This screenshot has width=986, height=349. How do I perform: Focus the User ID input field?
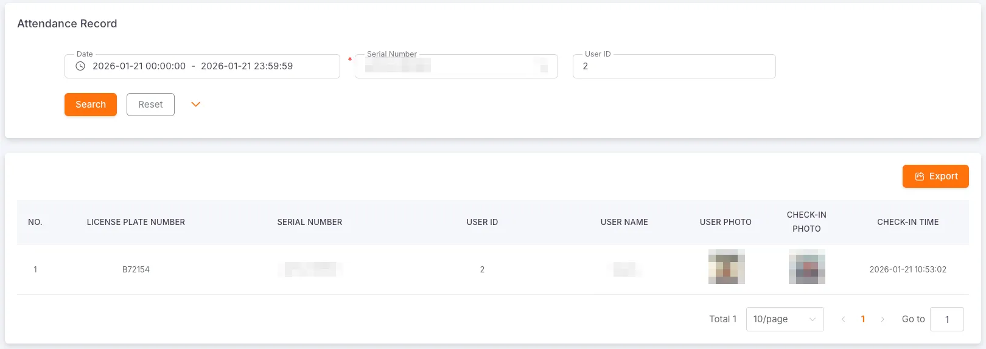[674, 66]
